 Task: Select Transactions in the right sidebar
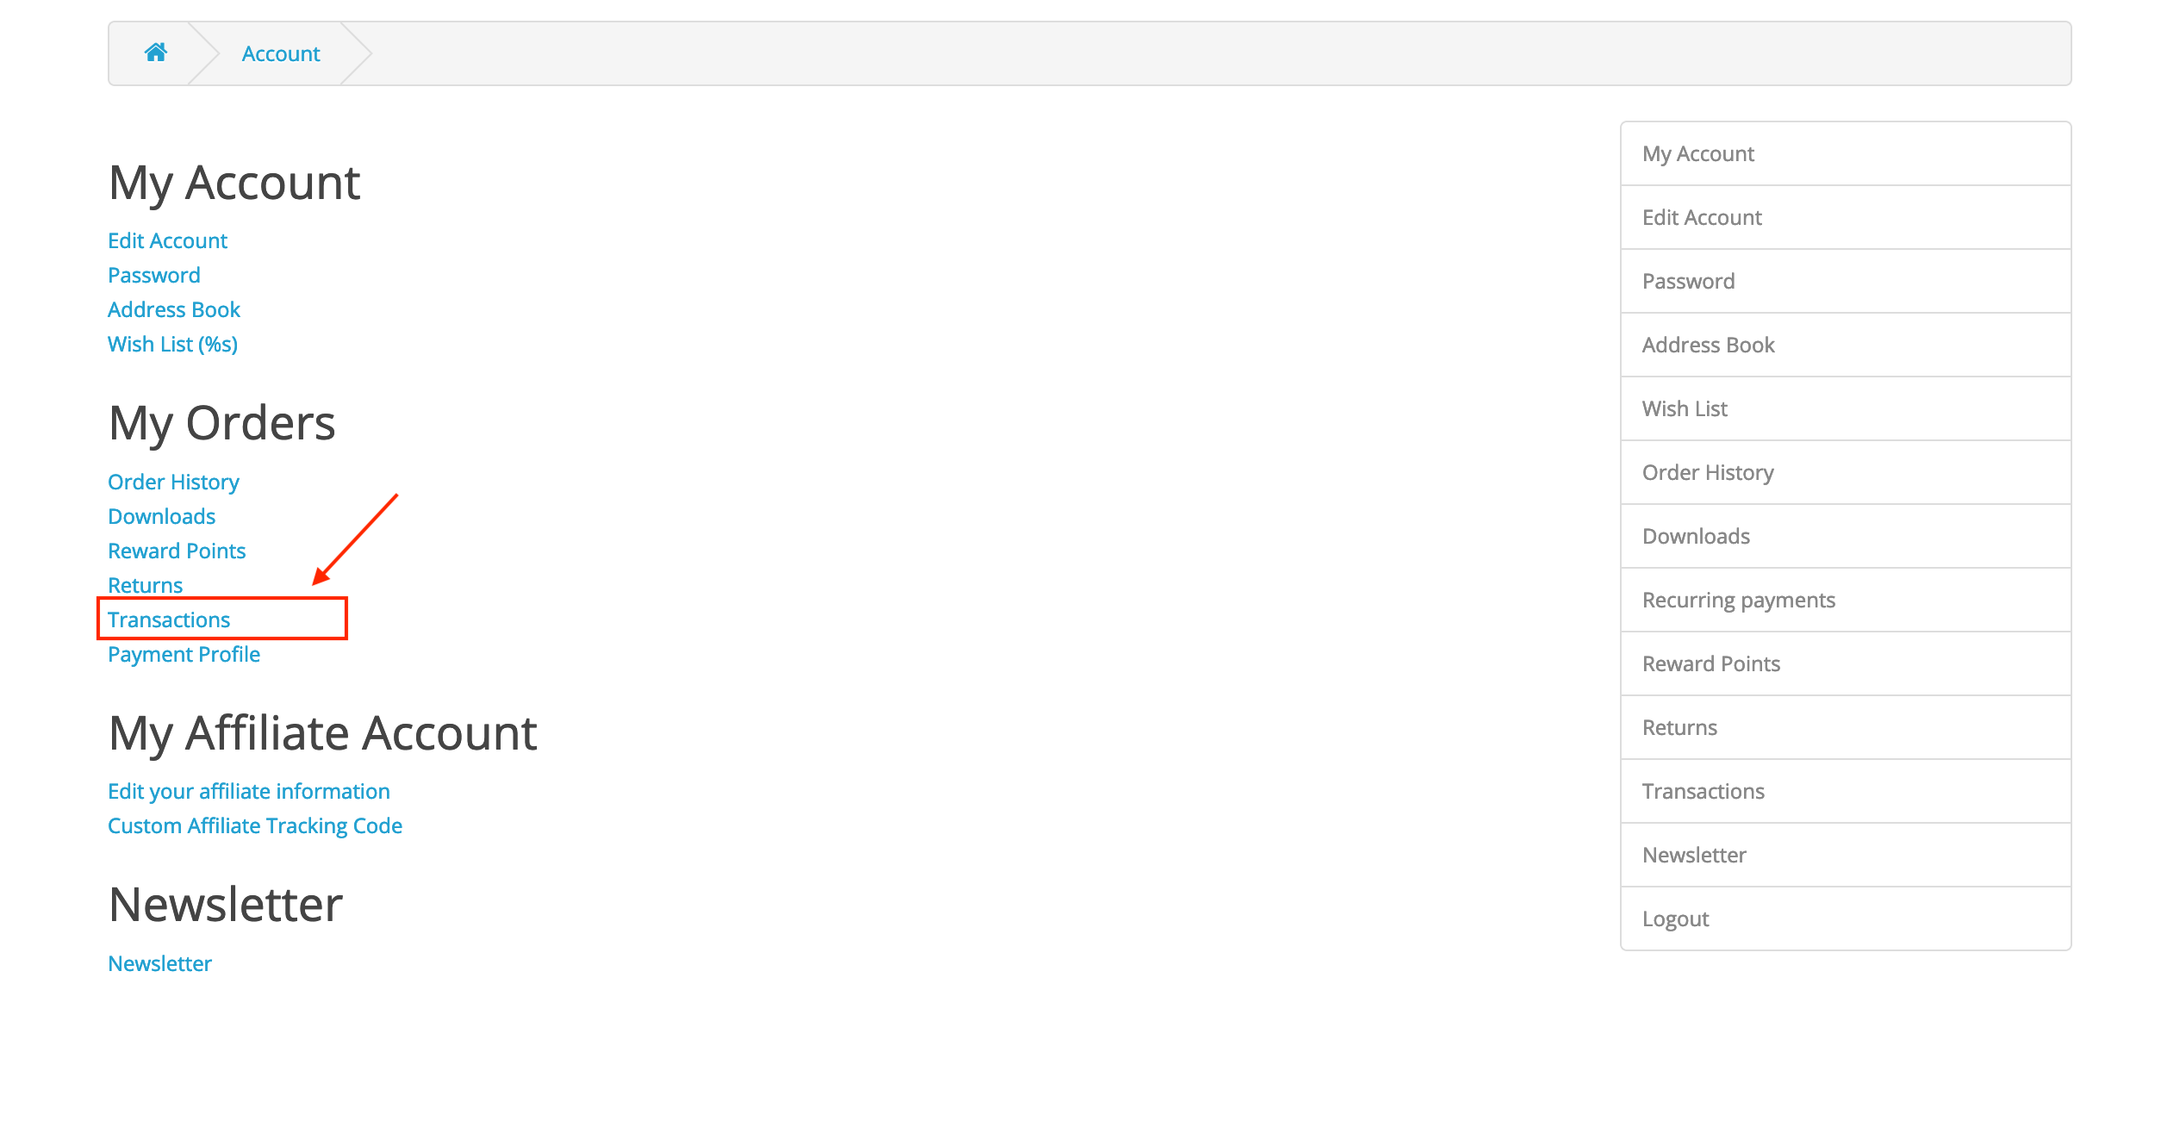1846,791
